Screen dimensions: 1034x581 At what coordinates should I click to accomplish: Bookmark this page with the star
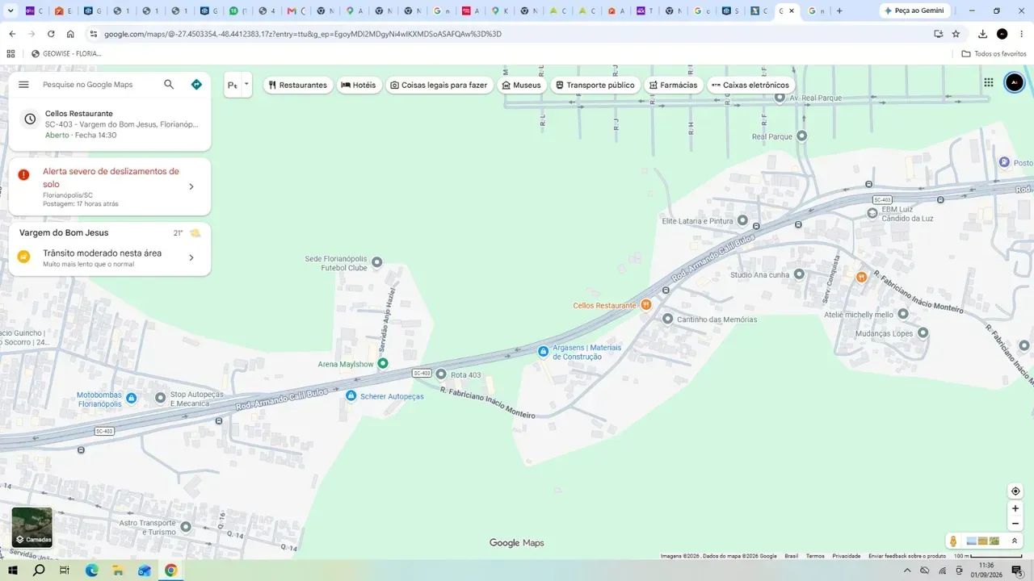point(956,34)
